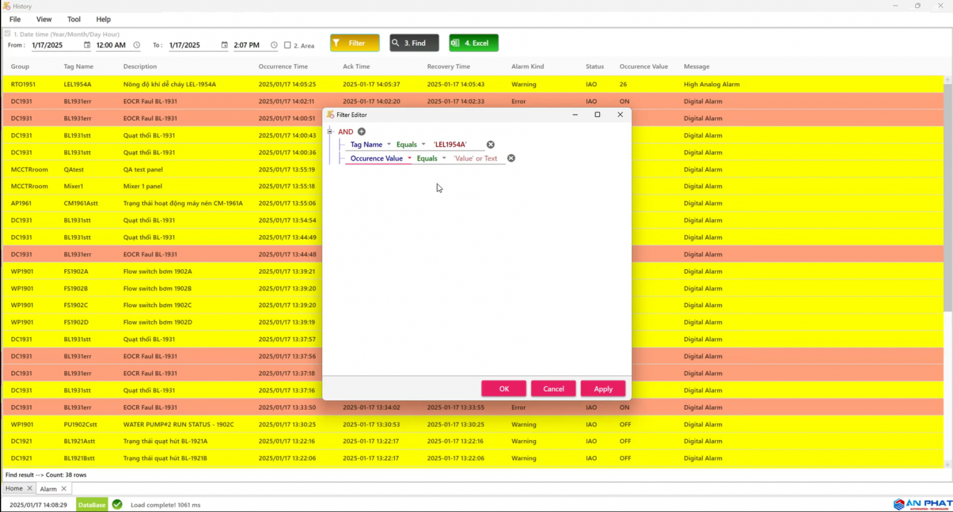Click the add condition plus icon beside AND
Screen dimensions: 953x512
pos(362,132)
